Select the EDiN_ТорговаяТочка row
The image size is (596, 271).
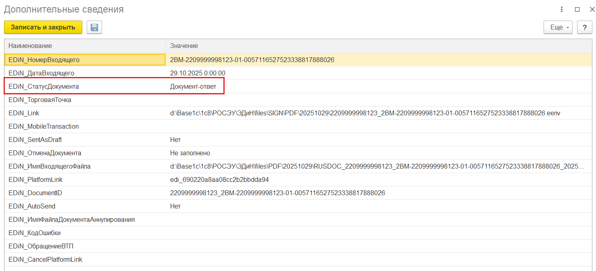(40, 100)
